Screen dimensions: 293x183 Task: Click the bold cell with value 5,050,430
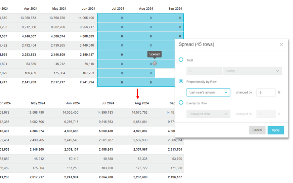105,131
